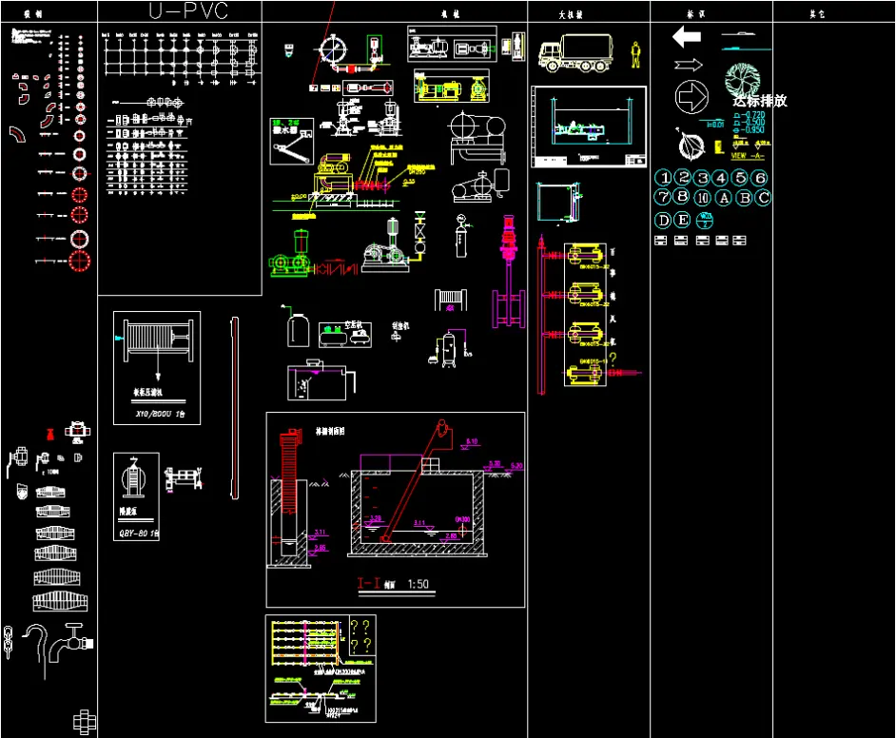Click the circled number 5 marker
The width and height of the screenshot is (896, 738).
[x=741, y=177]
